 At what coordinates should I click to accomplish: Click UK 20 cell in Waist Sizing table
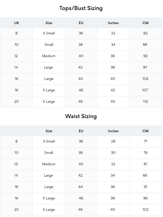click(x=16, y=210)
